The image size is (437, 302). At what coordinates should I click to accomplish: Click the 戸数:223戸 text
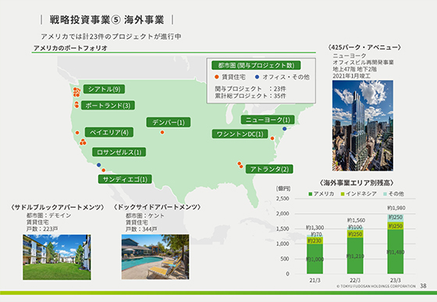[x=42, y=229]
